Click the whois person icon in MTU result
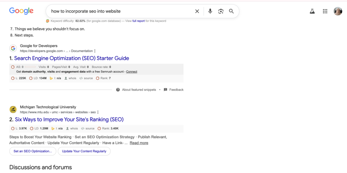Image resolution: width=347 pixels, height=173 pixels. pos(67,129)
